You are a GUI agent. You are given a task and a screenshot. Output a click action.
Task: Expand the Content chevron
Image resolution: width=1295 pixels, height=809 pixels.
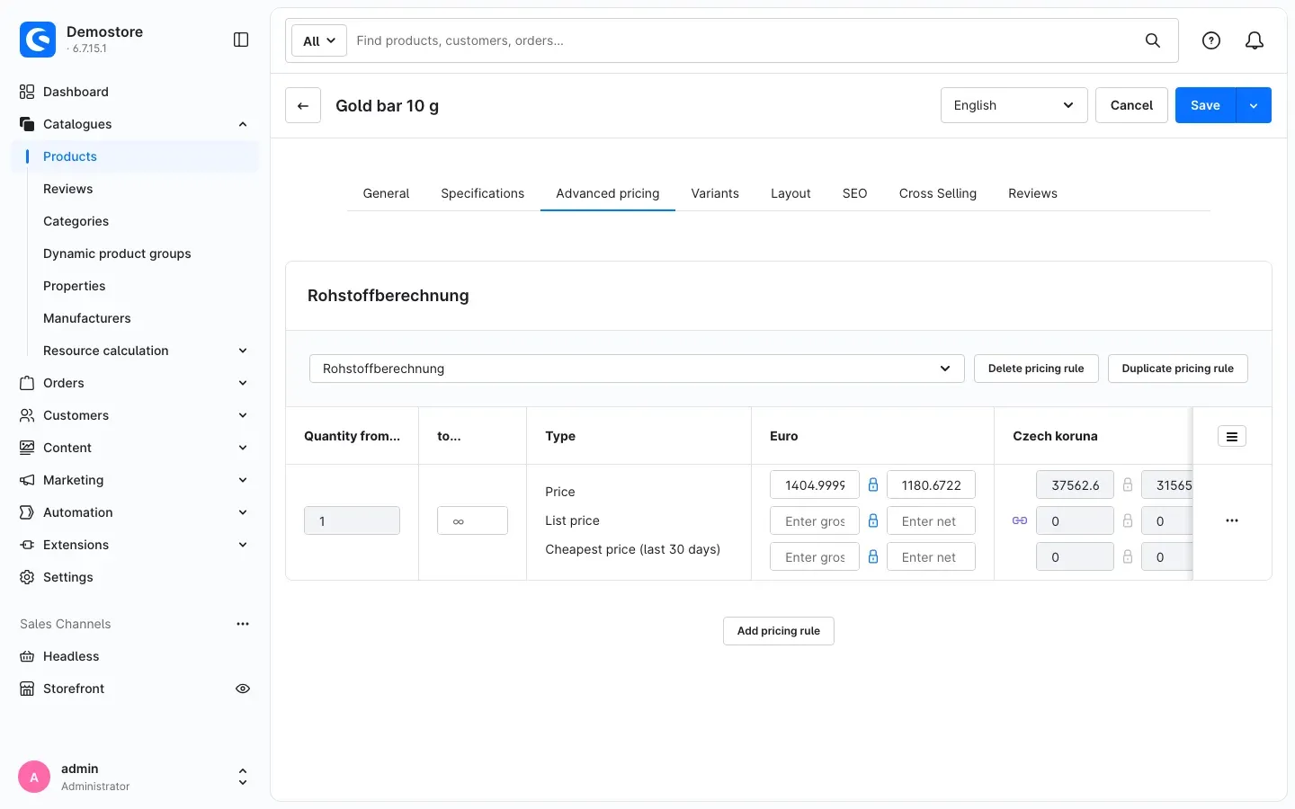(243, 448)
